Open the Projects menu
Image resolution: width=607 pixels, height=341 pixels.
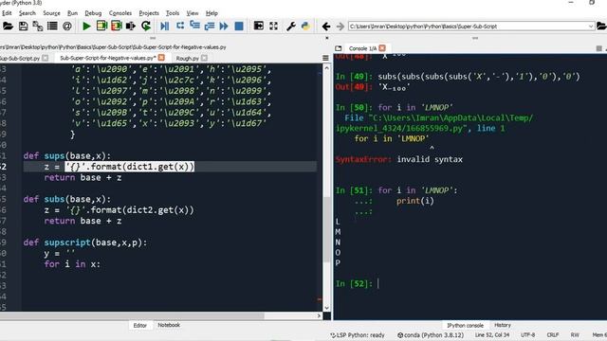[149, 13]
